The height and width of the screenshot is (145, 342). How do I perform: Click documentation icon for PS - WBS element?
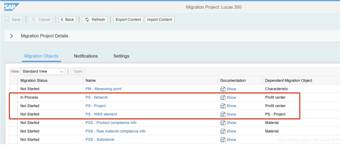tap(223, 114)
